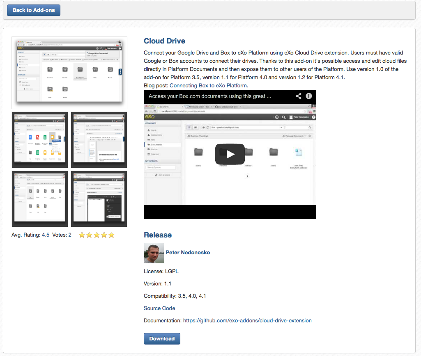The width and height of the screenshot is (421, 356).
Task: Open the Source Code link
Action: (159, 308)
